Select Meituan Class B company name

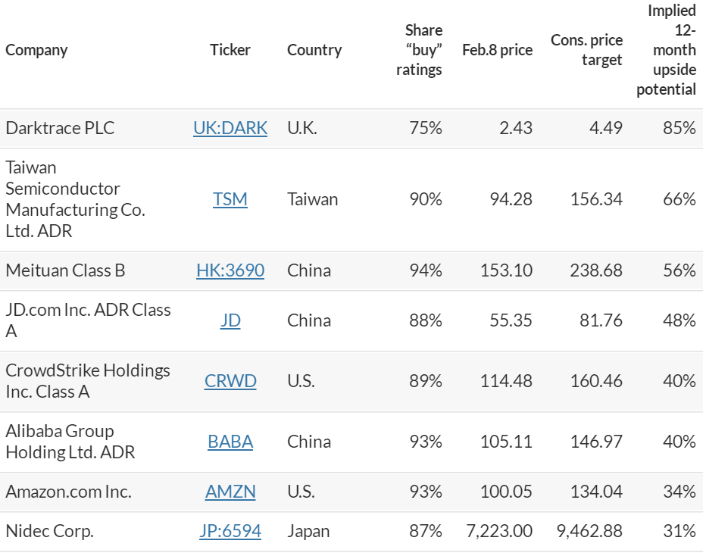click(x=65, y=270)
